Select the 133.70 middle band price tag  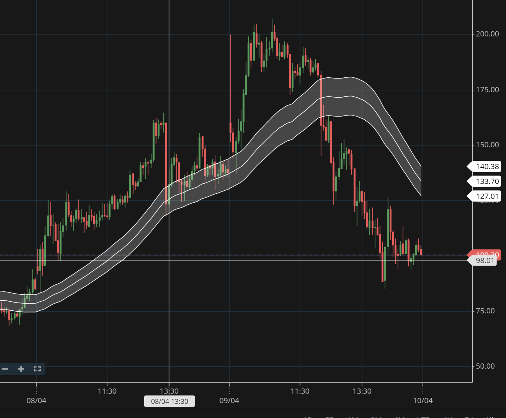point(485,181)
